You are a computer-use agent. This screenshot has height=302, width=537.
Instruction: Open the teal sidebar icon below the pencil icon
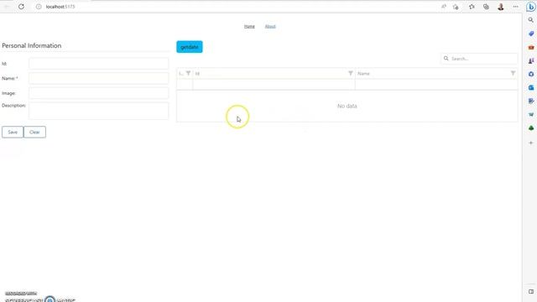click(531, 115)
